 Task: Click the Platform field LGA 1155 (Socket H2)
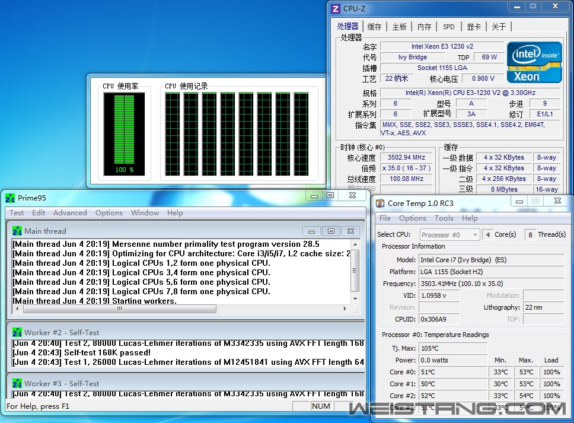491,272
